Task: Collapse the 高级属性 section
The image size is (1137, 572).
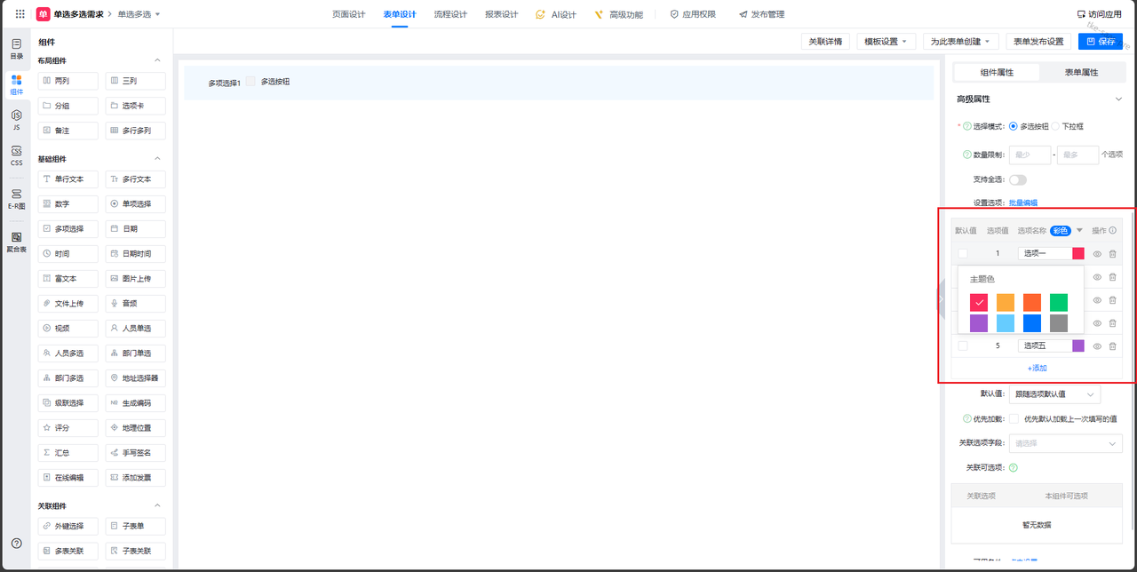Action: (x=1118, y=99)
